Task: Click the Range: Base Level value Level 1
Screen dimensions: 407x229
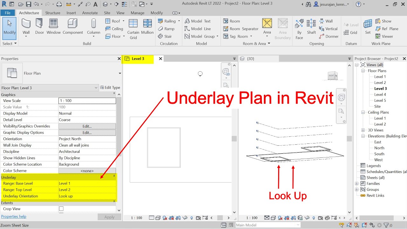Action: (x=87, y=184)
